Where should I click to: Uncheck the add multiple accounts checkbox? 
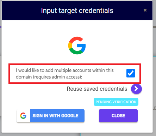coord(131,73)
